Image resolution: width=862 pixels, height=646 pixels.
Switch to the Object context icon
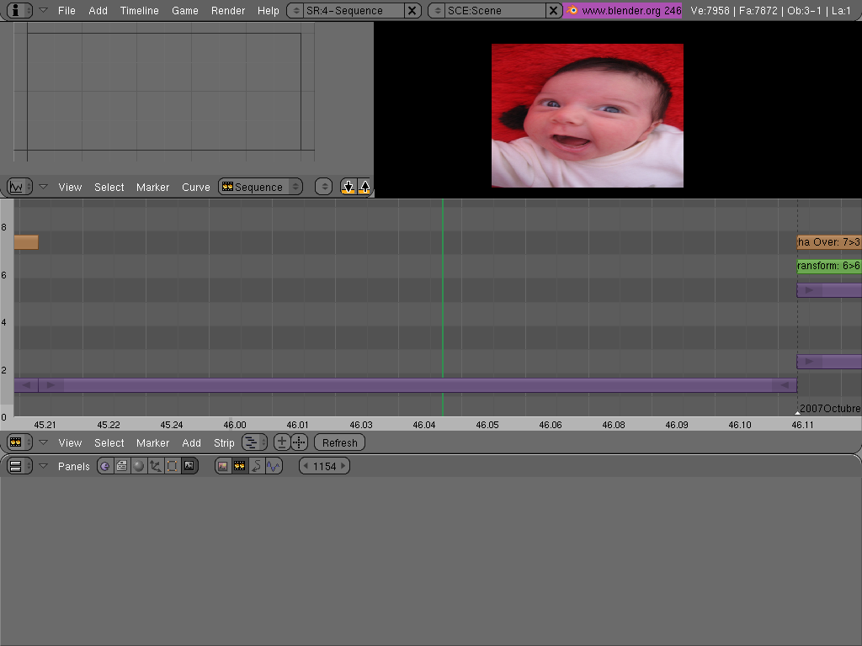(155, 466)
